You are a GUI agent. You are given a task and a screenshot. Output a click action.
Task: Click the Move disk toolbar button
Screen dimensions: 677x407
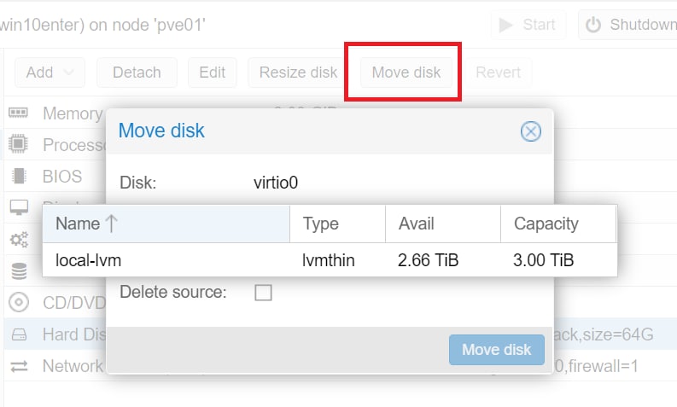406,73
